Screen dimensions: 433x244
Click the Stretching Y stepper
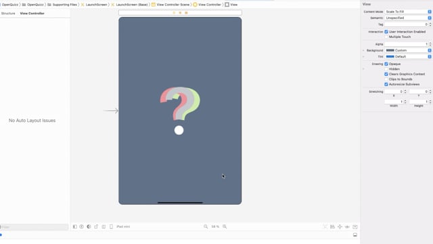click(x=430, y=91)
